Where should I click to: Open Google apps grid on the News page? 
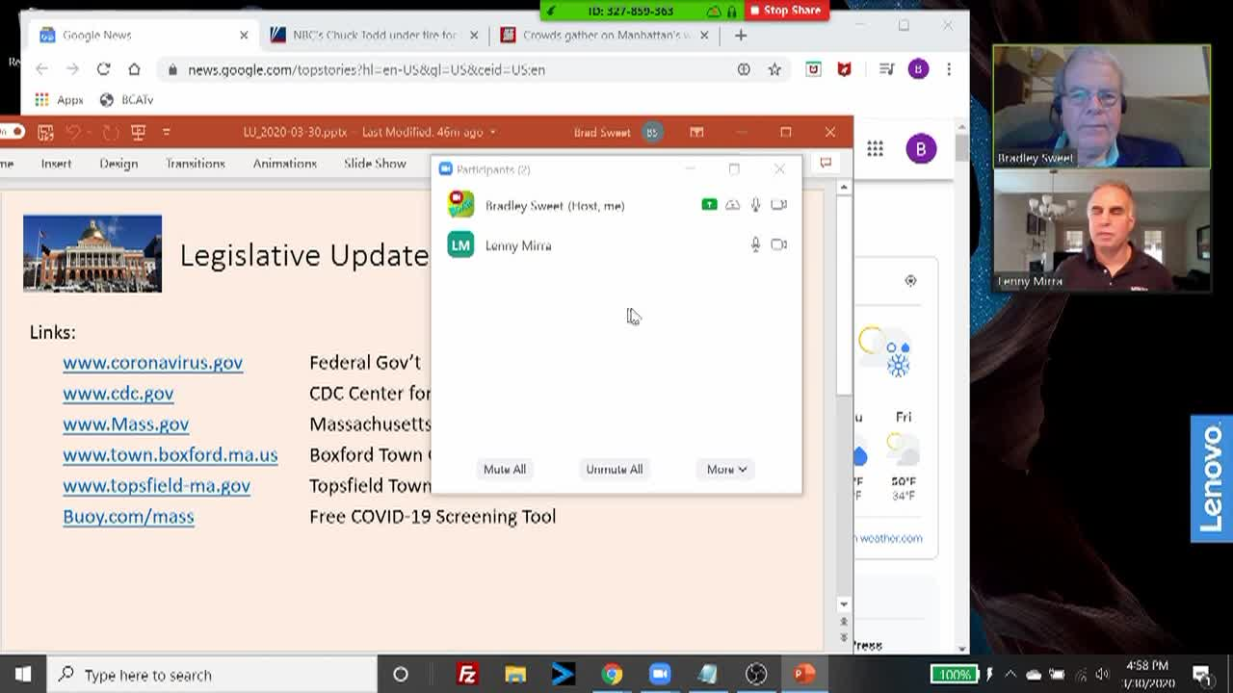pos(875,148)
